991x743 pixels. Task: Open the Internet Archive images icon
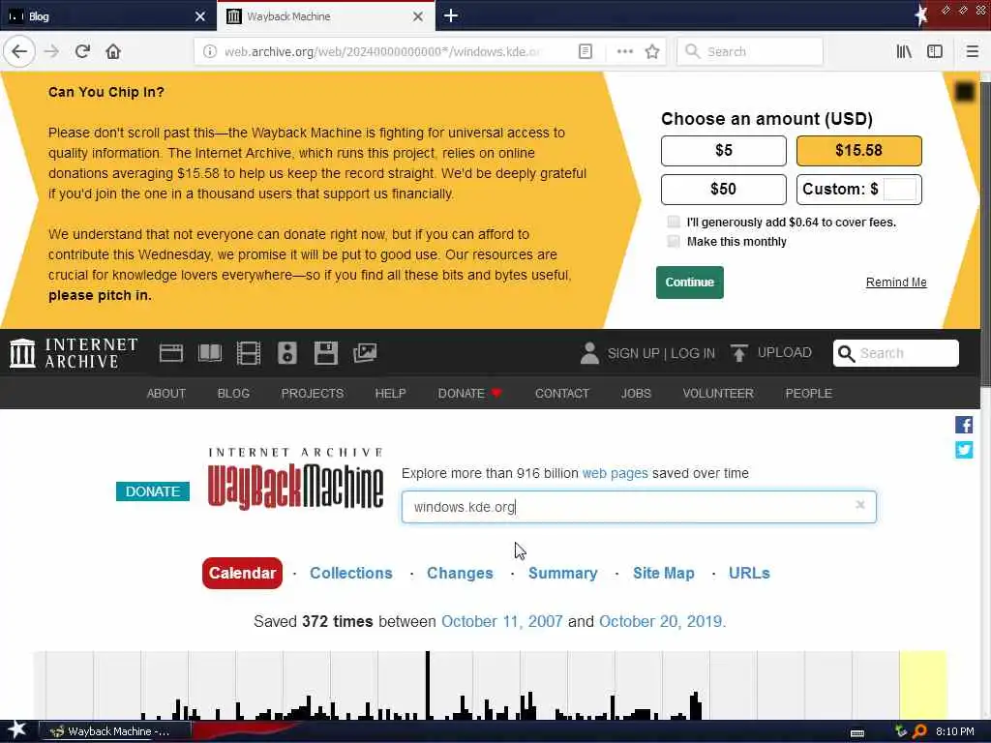click(x=365, y=352)
